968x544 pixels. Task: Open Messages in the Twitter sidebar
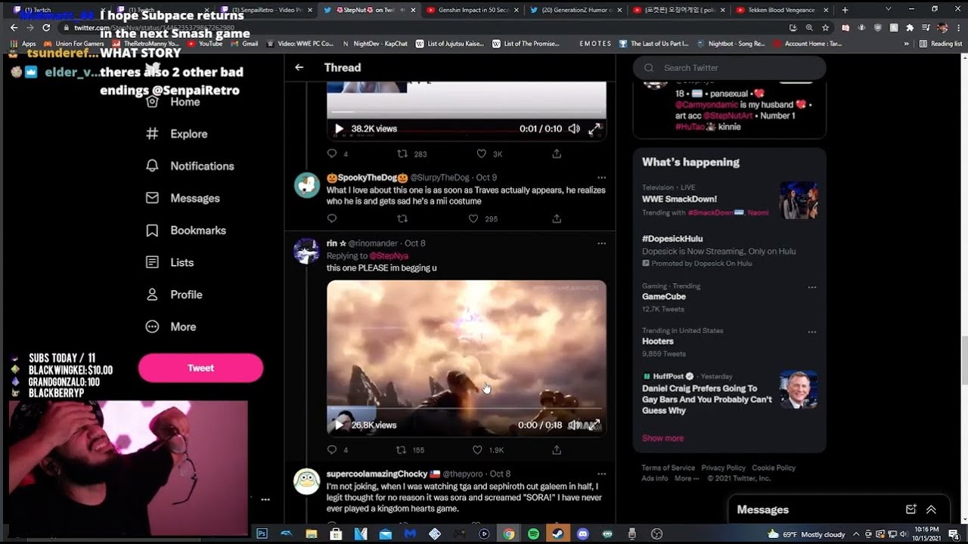tap(182, 198)
